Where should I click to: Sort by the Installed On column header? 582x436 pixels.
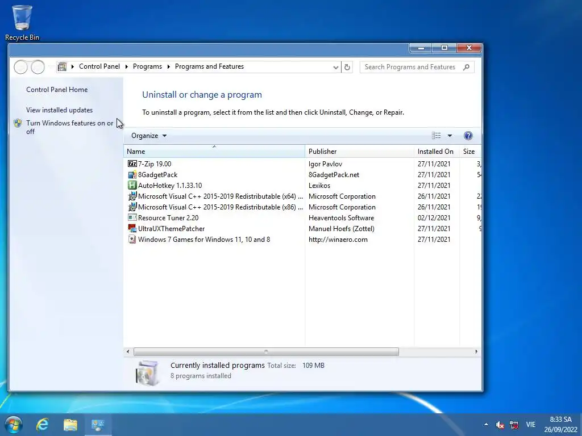(436, 151)
